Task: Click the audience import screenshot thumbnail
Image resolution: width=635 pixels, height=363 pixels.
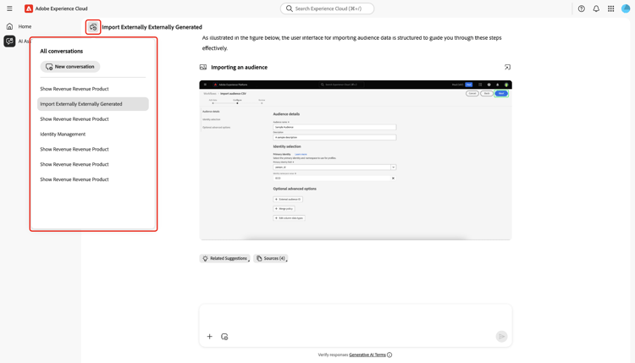Action: (x=356, y=160)
